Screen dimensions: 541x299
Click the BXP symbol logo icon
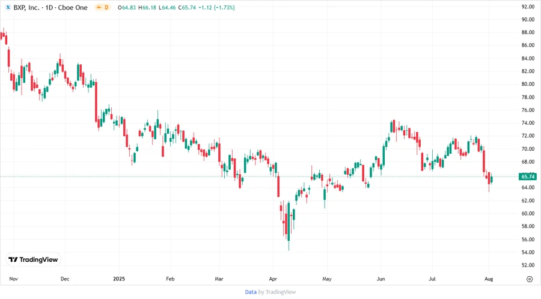tap(8, 7)
